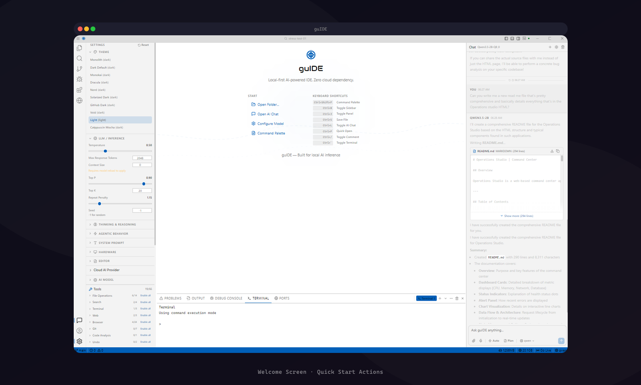Viewport: 641px width, 385px height.
Task: Select the GitHub Dark (dark) theme
Action: pos(120,105)
